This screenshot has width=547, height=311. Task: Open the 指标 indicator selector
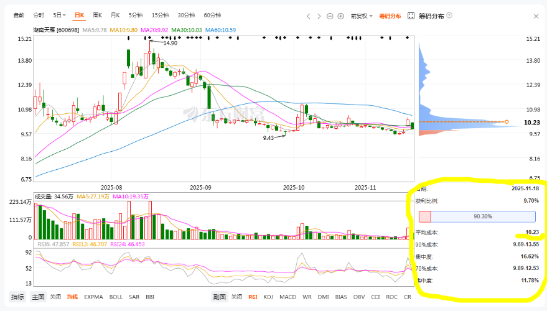(x=17, y=297)
